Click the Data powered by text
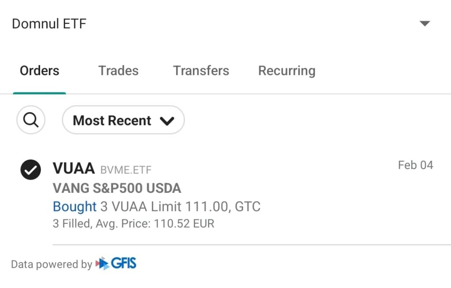This screenshot has height=288, width=451. [x=51, y=264]
